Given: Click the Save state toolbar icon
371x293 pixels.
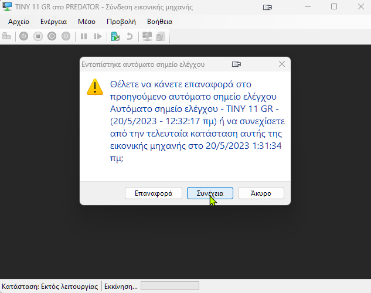Looking at the screenshot, I should coord(66,36).
